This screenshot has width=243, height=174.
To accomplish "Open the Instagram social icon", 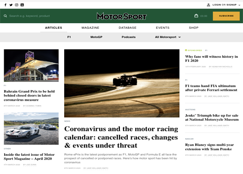I will coord(17,5).
